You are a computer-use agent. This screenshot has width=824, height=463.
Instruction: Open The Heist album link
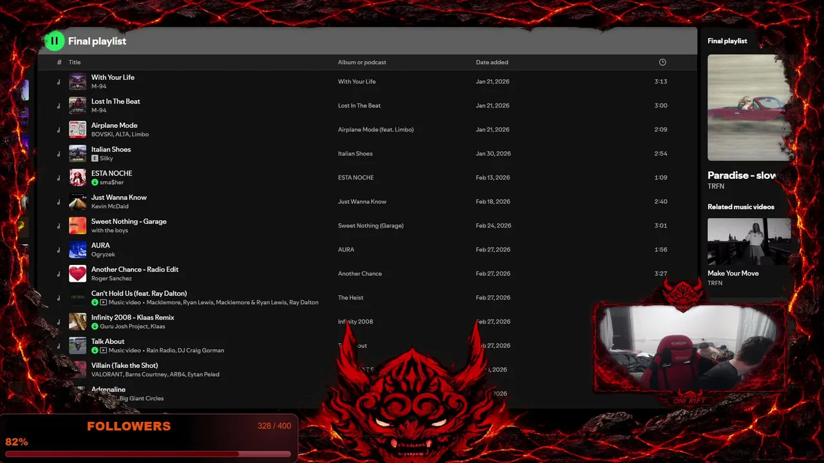[x=351, y=298]
